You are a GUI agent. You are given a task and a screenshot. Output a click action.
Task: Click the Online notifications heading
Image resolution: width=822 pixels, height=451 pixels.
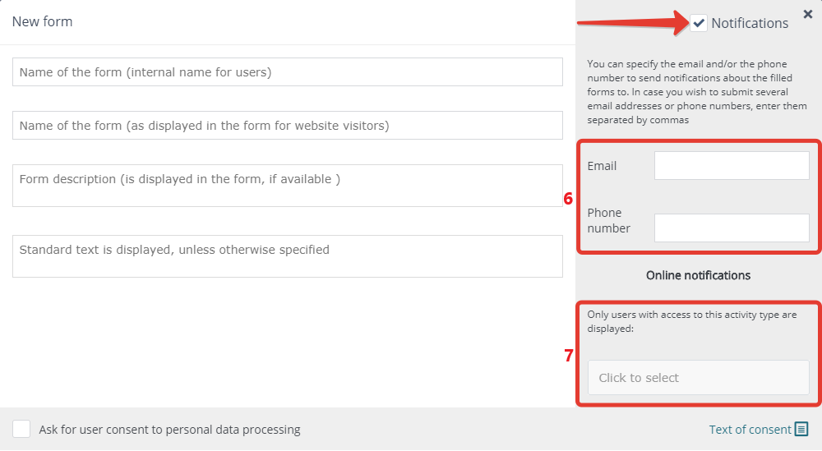698,275
